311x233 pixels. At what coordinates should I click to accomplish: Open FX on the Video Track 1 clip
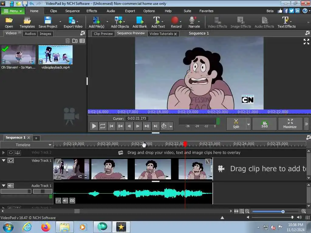click(x=58, y=177)
